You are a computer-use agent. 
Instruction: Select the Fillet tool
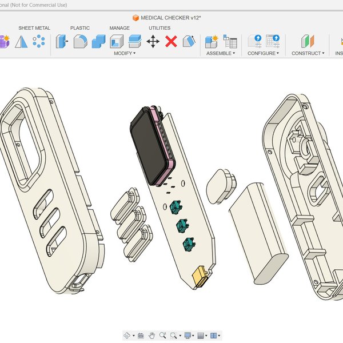80,41
